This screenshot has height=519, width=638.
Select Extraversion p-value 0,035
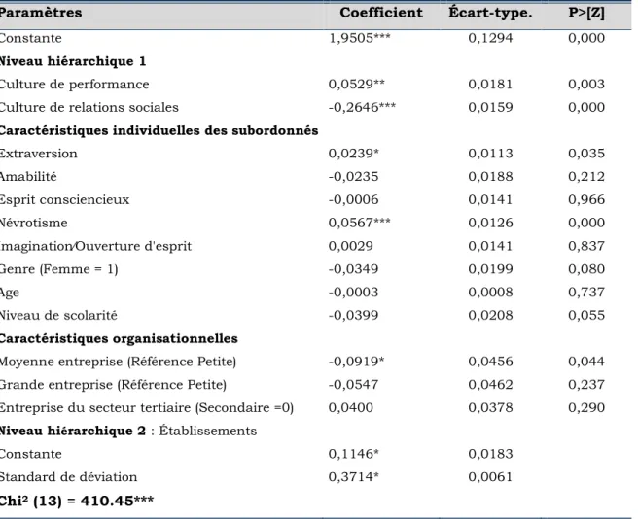coord(586,154)
